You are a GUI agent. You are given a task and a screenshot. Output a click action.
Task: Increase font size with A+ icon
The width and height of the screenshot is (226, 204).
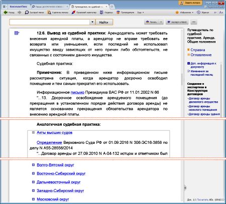click(221, 13)
